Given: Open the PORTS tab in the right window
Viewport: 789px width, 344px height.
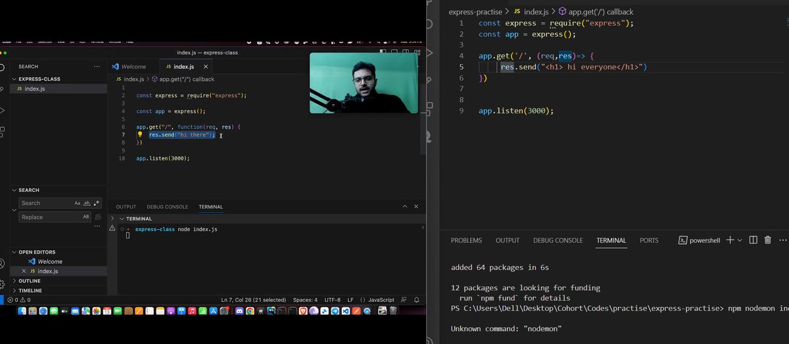Looking at the screenshot, I should pos(649,240).
